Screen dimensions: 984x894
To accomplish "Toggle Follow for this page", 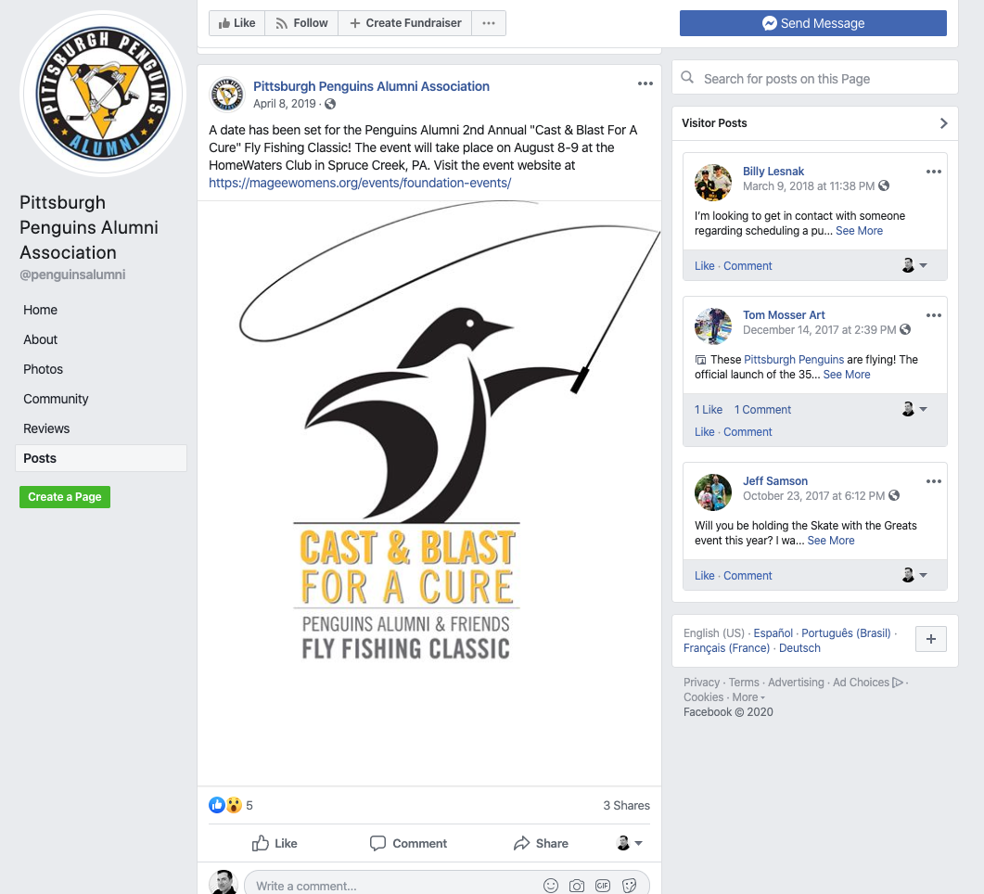I will tap(301, 23).
